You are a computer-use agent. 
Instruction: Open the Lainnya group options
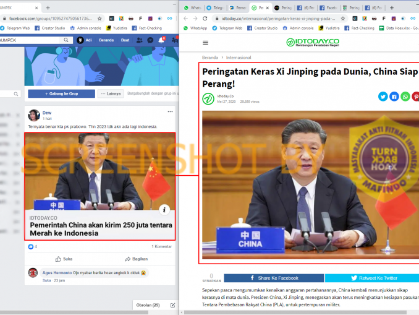[111, 93]
